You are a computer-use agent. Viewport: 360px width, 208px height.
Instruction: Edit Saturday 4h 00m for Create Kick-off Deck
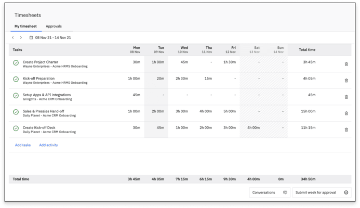click(x=254, y=127)
